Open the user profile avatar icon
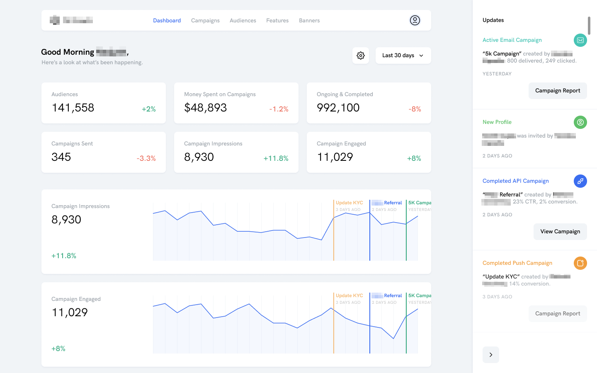Viewport: 597px width, 373px height. [415, 20]
